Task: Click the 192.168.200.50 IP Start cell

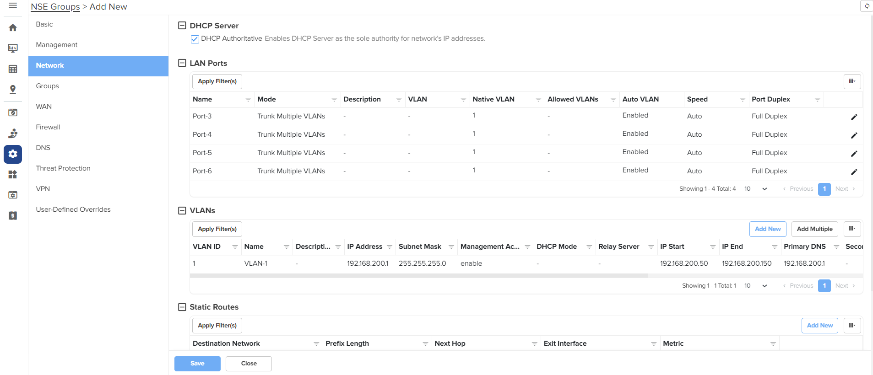Action: [684, 264]
